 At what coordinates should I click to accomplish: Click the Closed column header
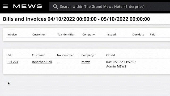[110, 55]
